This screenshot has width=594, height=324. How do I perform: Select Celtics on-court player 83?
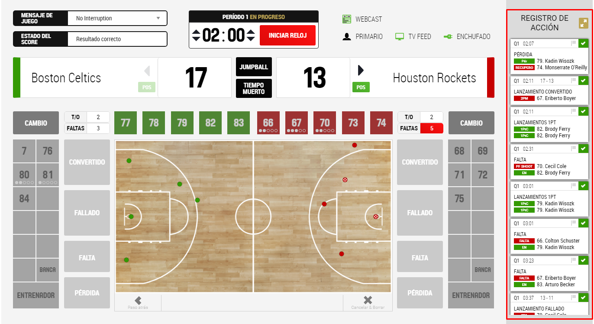tap(239, 123)
